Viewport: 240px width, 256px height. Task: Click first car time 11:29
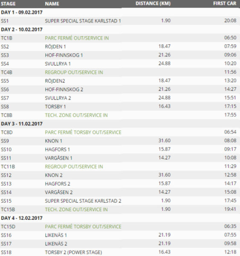tap(230, 166)
